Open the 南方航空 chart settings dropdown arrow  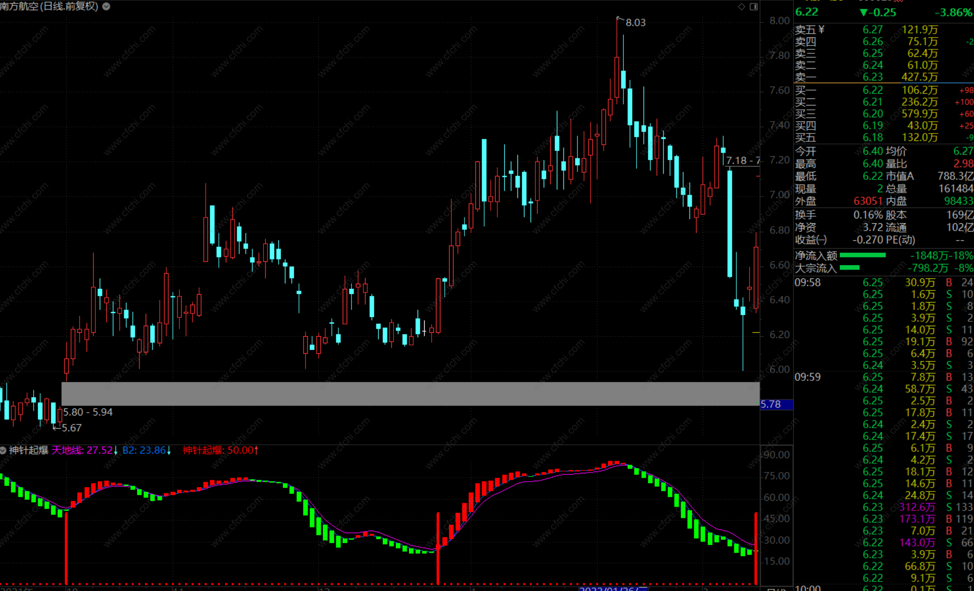(106, 6)
